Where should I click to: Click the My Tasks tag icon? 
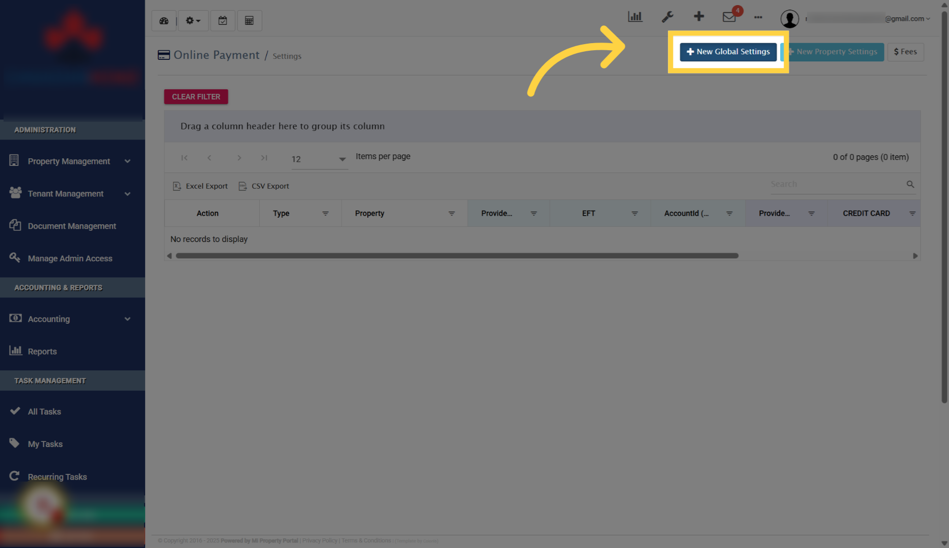tap(14, 443)
